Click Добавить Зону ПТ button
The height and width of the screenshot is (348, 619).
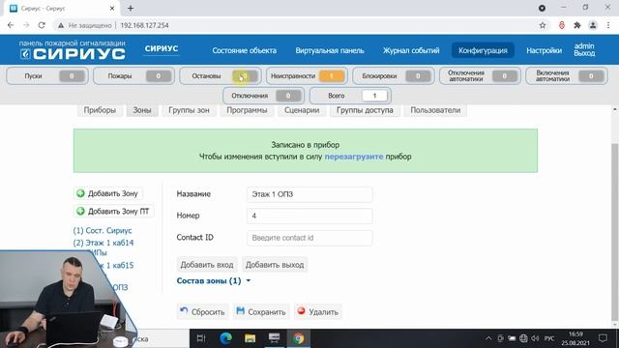pos(114,211)
